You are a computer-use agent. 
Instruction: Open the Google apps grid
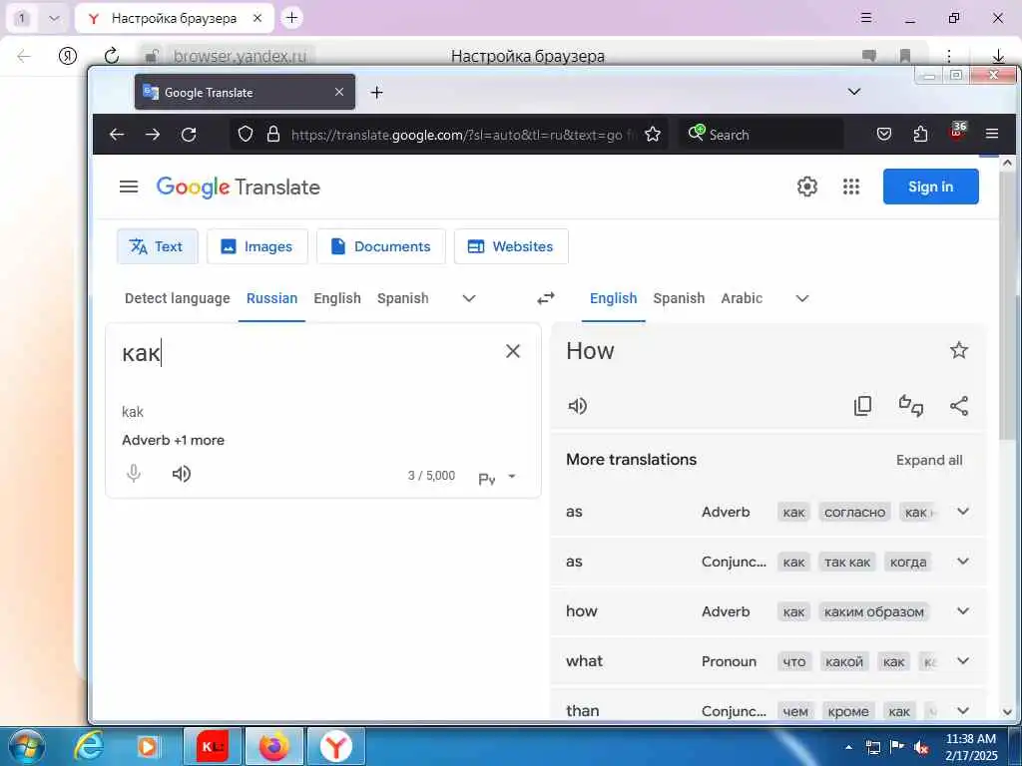(851, 187)
